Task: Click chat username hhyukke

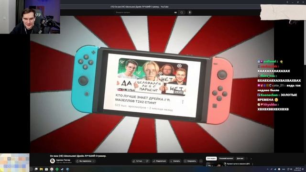Action: [270, 105]
